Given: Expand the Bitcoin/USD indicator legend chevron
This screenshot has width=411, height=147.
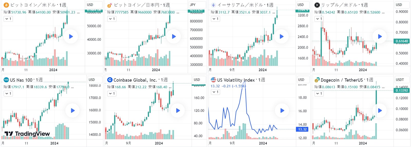Looking at the screenshot, I should 8,19.
